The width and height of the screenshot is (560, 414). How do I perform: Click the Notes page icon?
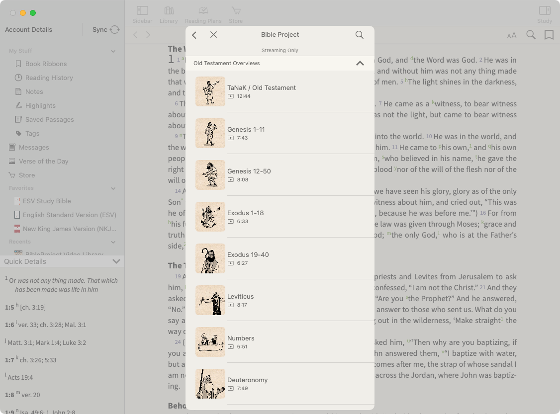pyautogui.click(x=18, y=91)
